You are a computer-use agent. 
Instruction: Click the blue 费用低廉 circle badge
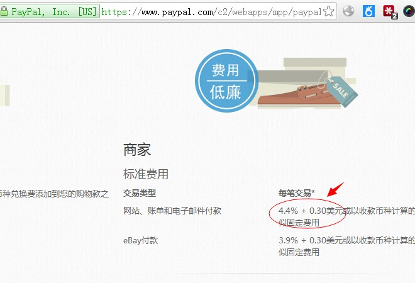(x=226, y=81)
